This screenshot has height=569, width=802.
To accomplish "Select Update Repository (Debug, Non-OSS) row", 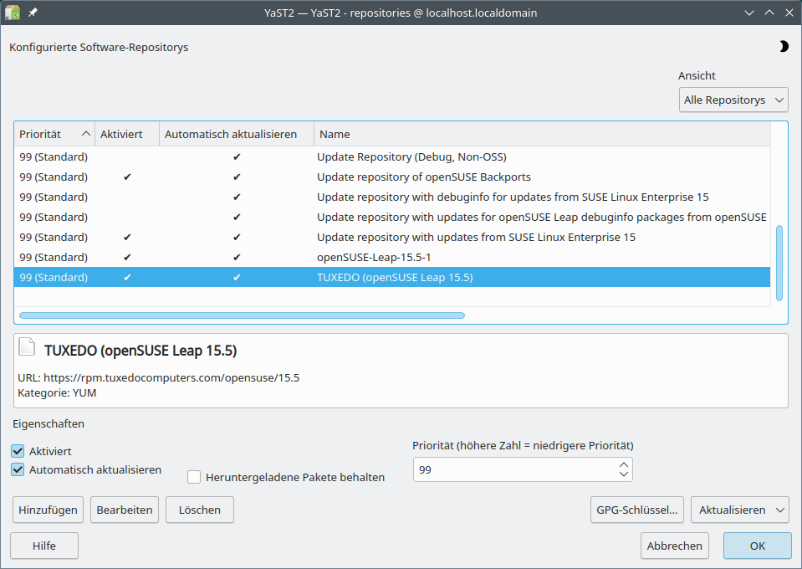I will tap(392, 156).
